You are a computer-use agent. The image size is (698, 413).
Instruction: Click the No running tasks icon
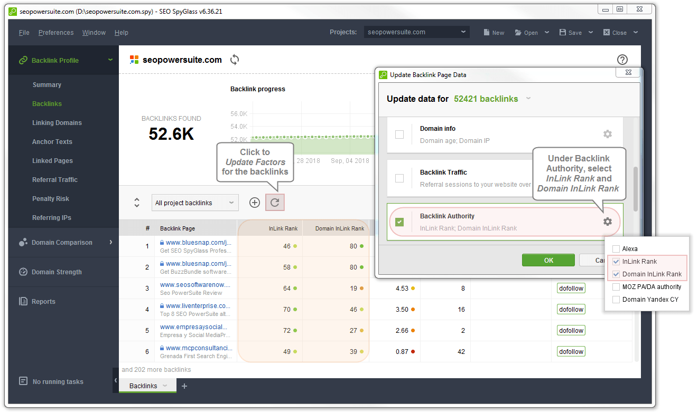coord(23,381)
